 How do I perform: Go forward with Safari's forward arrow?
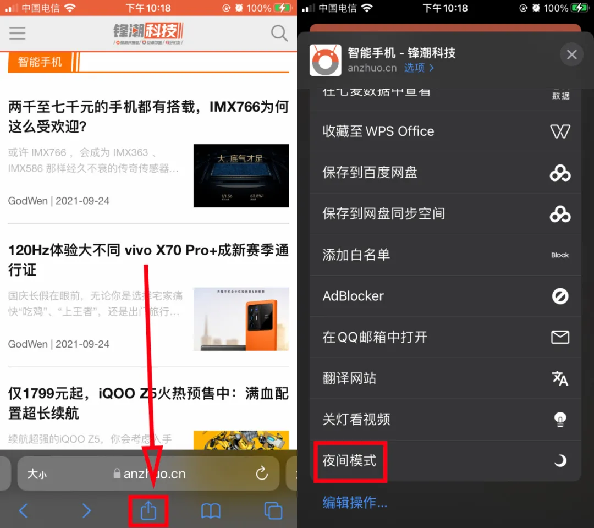tap(86, 511)
